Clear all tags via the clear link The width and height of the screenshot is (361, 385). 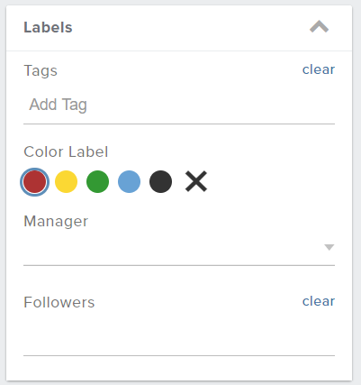coord(319,69)
